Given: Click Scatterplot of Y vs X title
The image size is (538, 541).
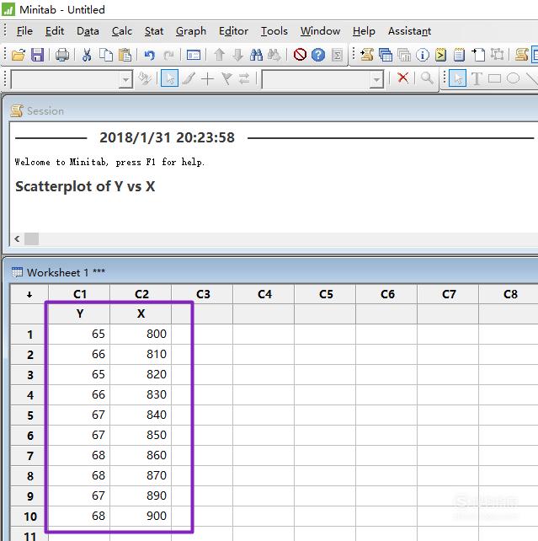Looking at the screenshot, I should 85,186.
